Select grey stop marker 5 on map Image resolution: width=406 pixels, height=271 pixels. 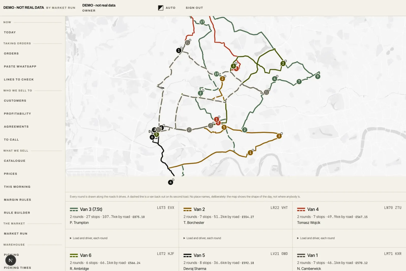point(189,130)
